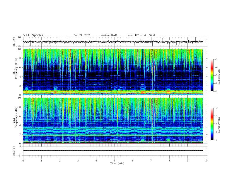Viewport: 232px width, 180px height.
Task: Click the "-7" tick on ch.2 colorbar
Action: [x=216, y=140]
